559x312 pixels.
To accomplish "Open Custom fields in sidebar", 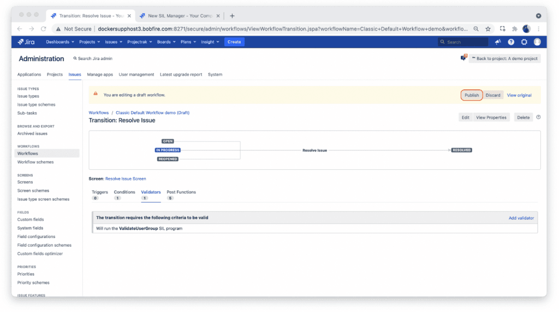I will (31, 219).
